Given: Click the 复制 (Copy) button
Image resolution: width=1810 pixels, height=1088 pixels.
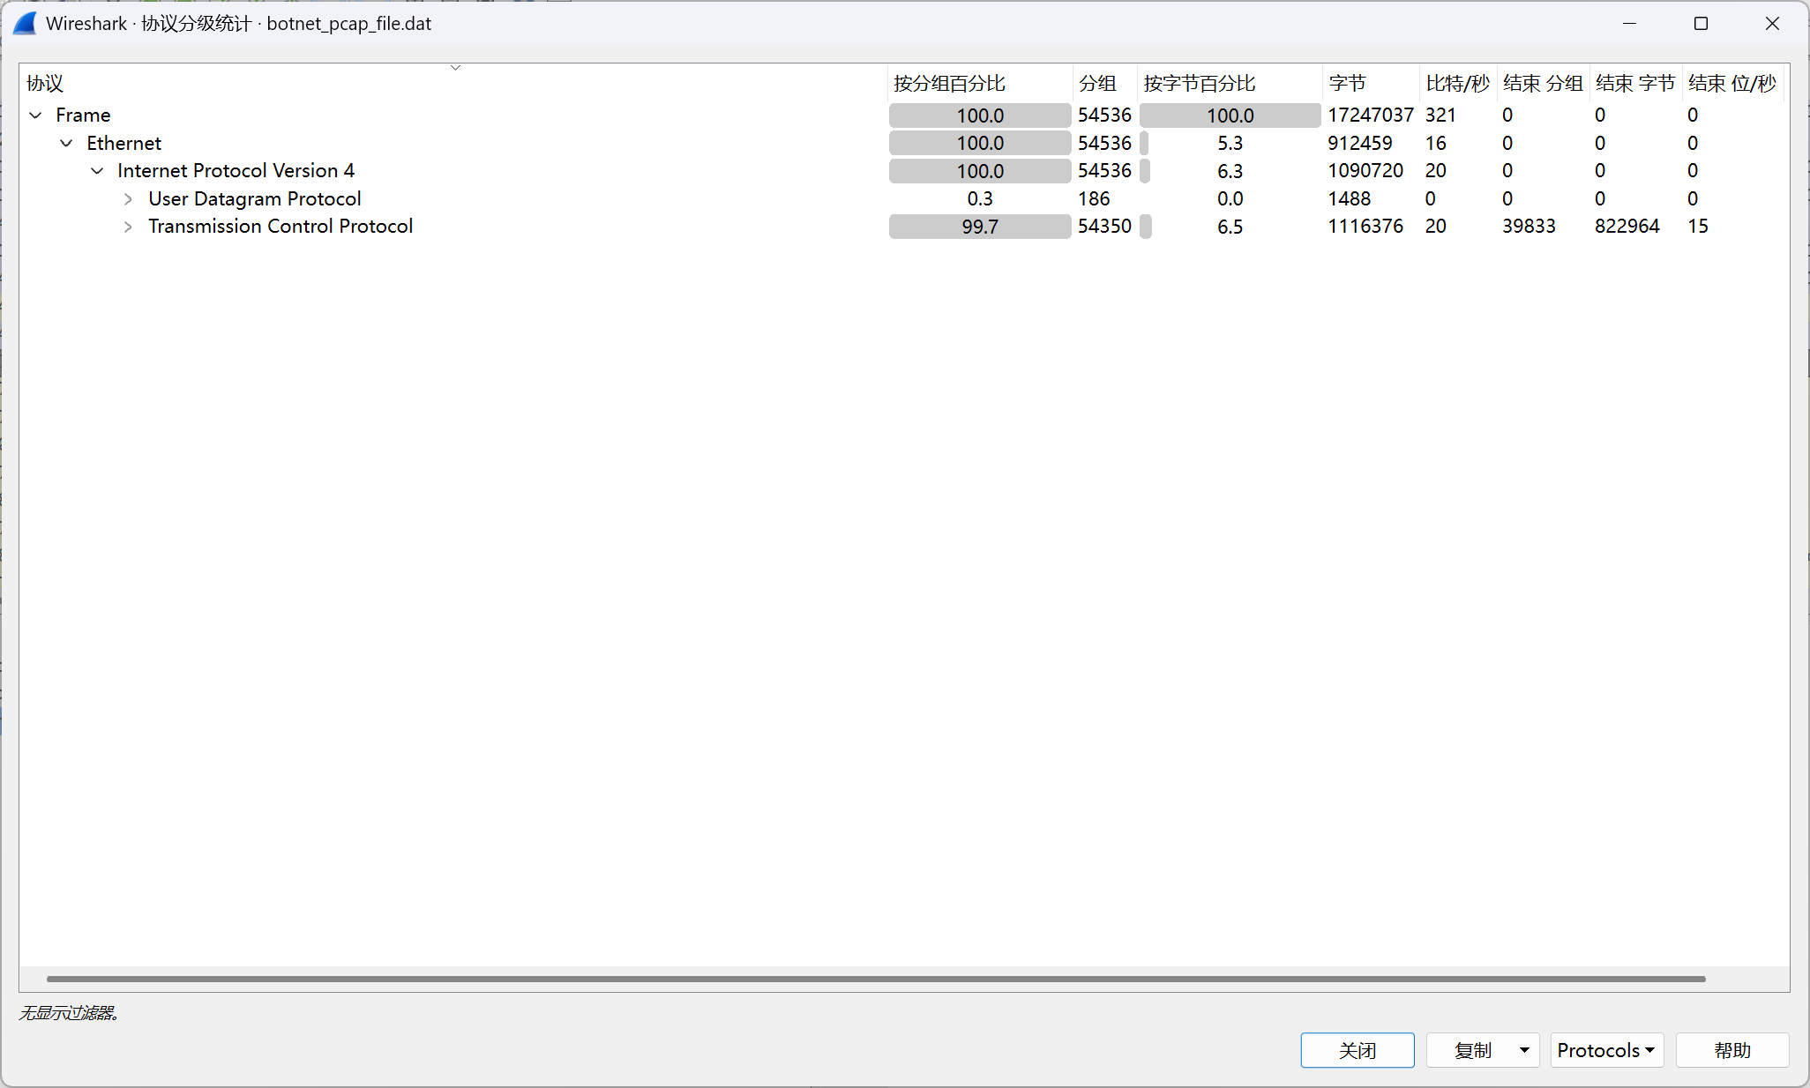Looking at the screenshot, I should (x=1471, y=1050).
